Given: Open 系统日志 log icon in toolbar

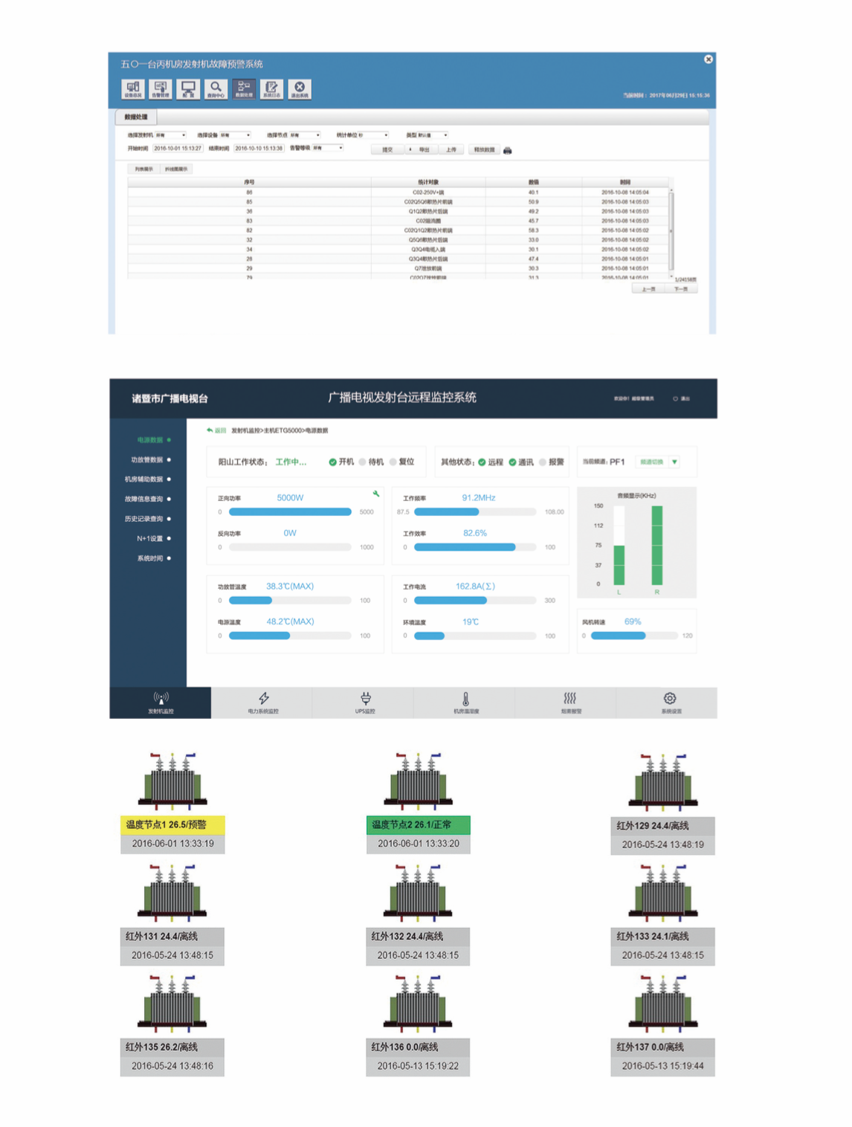Looking at the screenshot, I should tap(271, 89).
